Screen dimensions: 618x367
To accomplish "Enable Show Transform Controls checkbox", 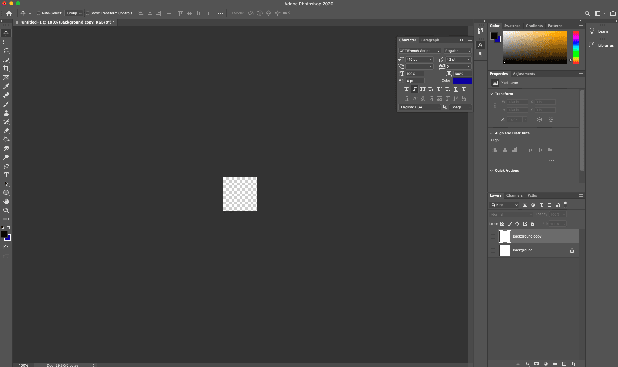I will pos(88,13).
